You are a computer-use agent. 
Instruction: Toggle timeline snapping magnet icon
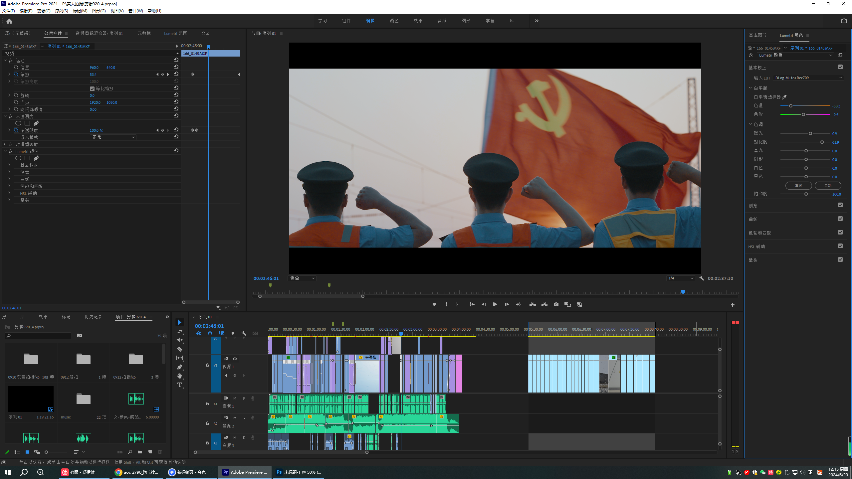tap(210, 333)
